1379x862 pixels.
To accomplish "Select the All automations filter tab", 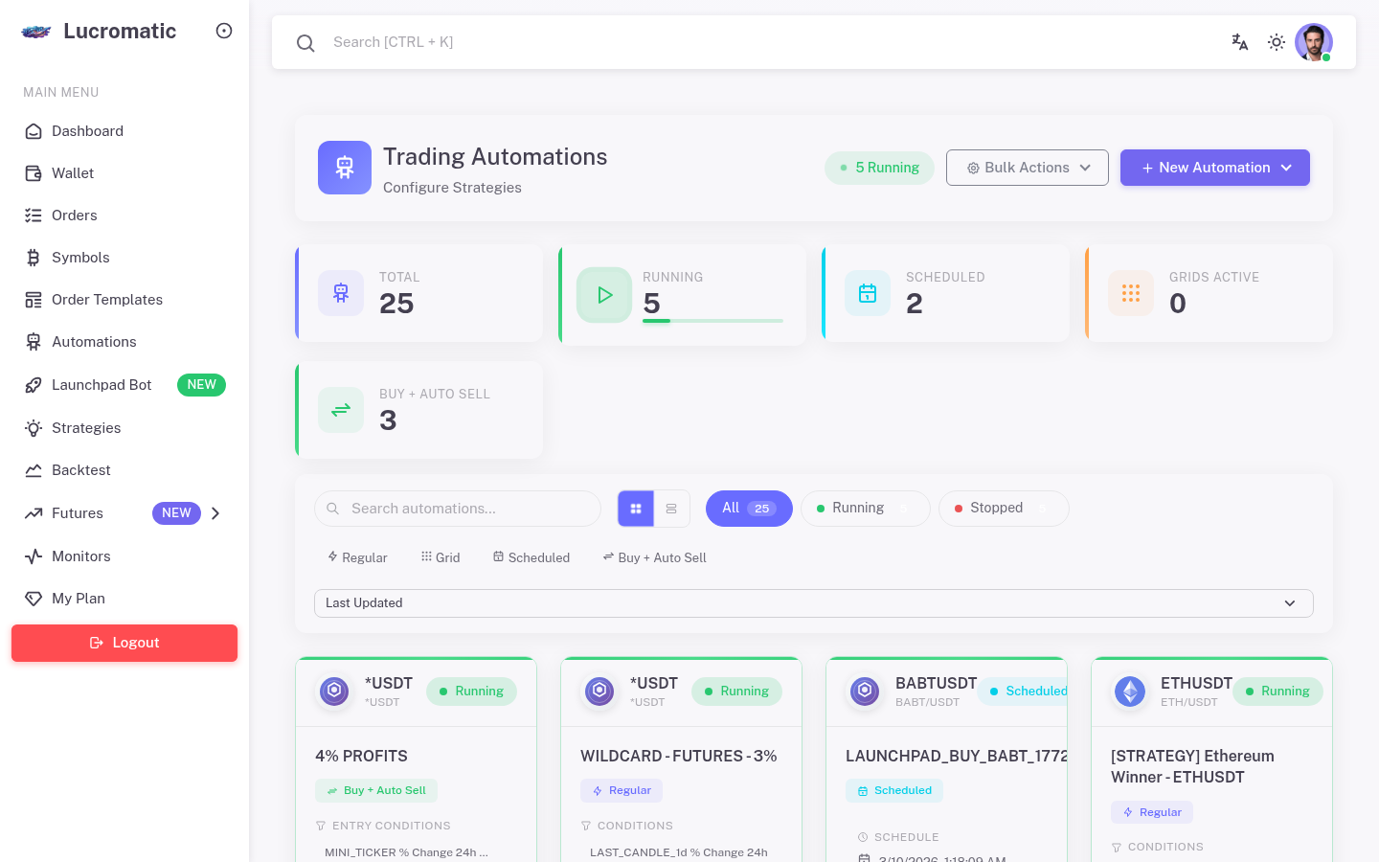I will (749, 508).
